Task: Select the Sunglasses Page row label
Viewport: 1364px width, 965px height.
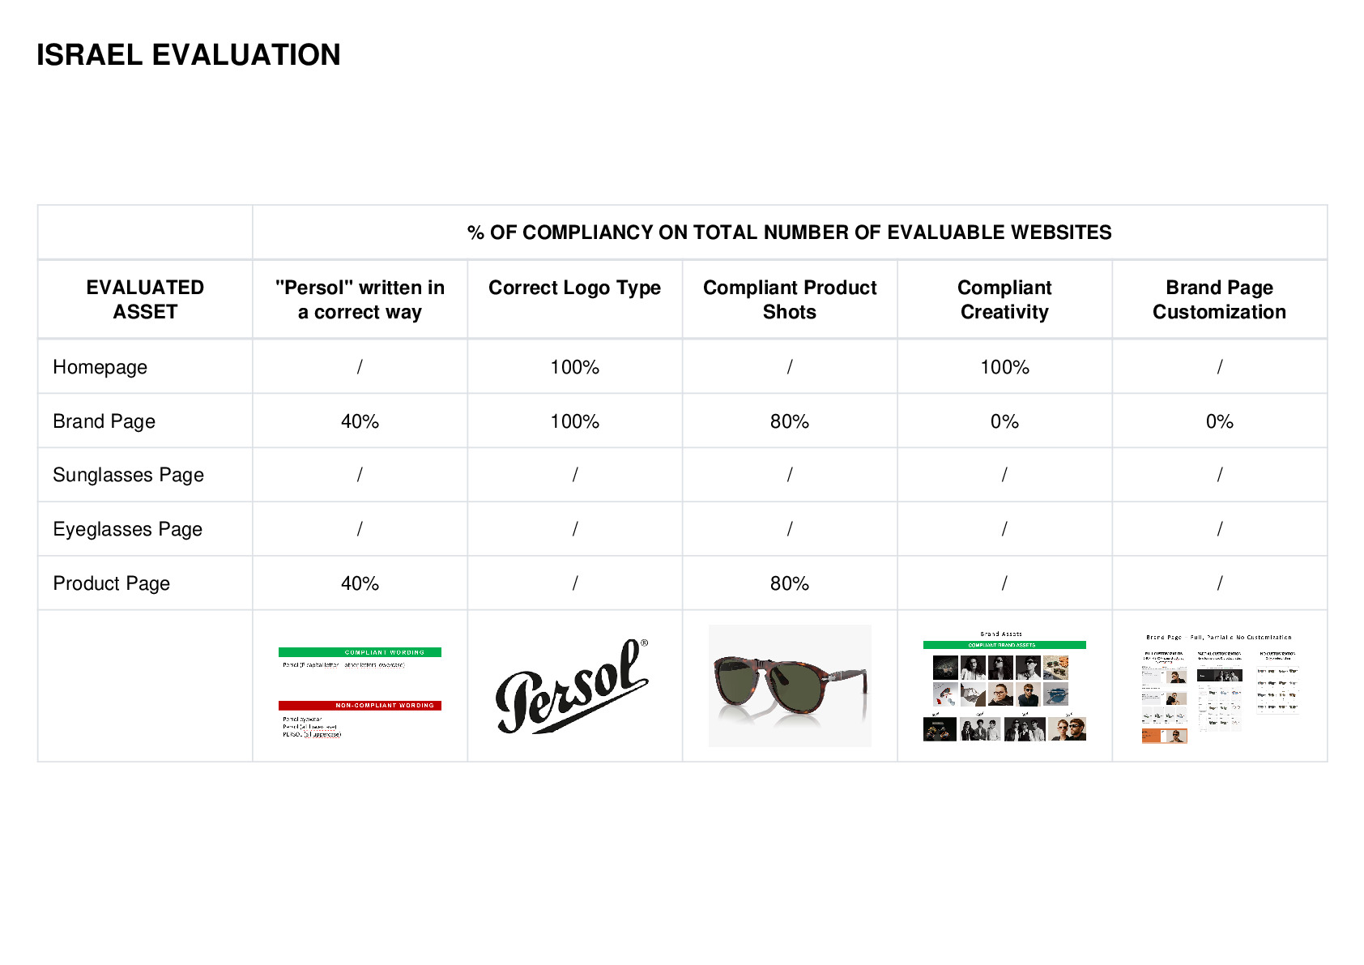Action: [x=128, y=475]
